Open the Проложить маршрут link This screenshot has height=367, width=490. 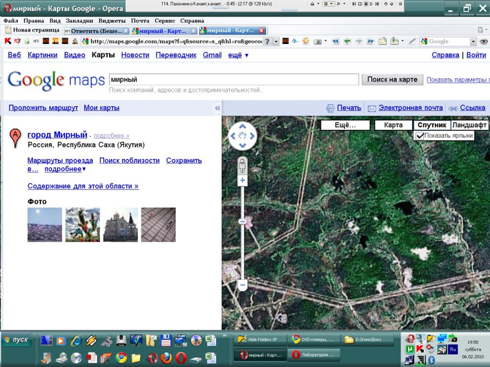[43, 108]
